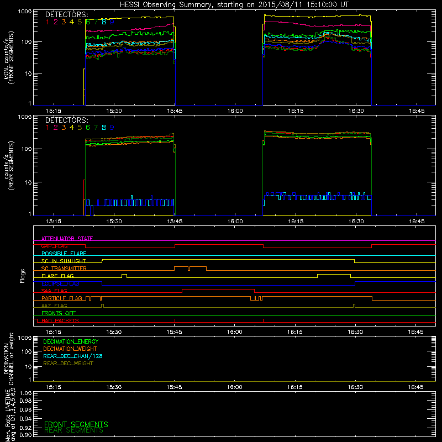Click the 0.98 tick on livetime axis
Screen dimensions: 442x442
click(x=25, y=401)
